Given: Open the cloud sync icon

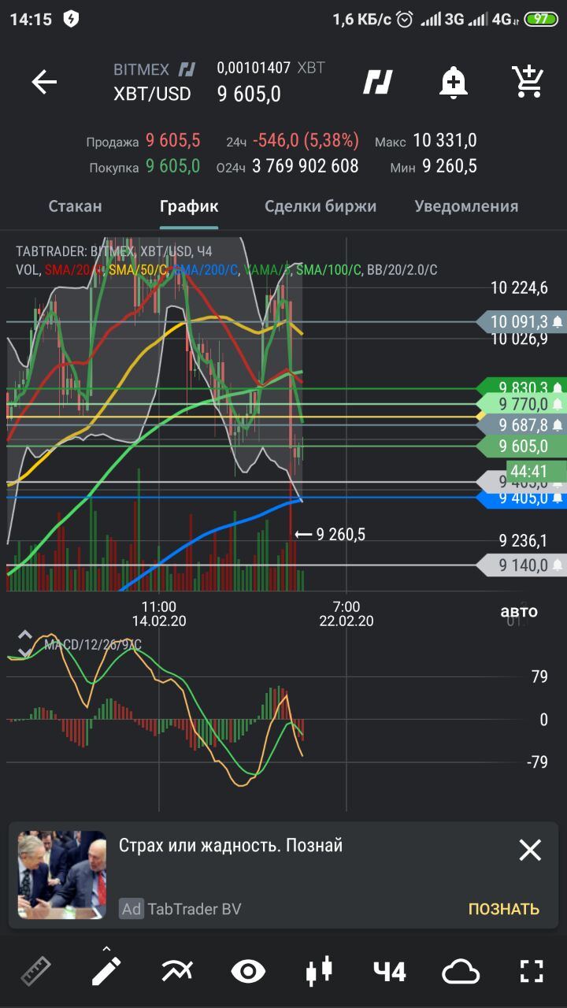Looking at the screenshot, I should pos(461,971).
